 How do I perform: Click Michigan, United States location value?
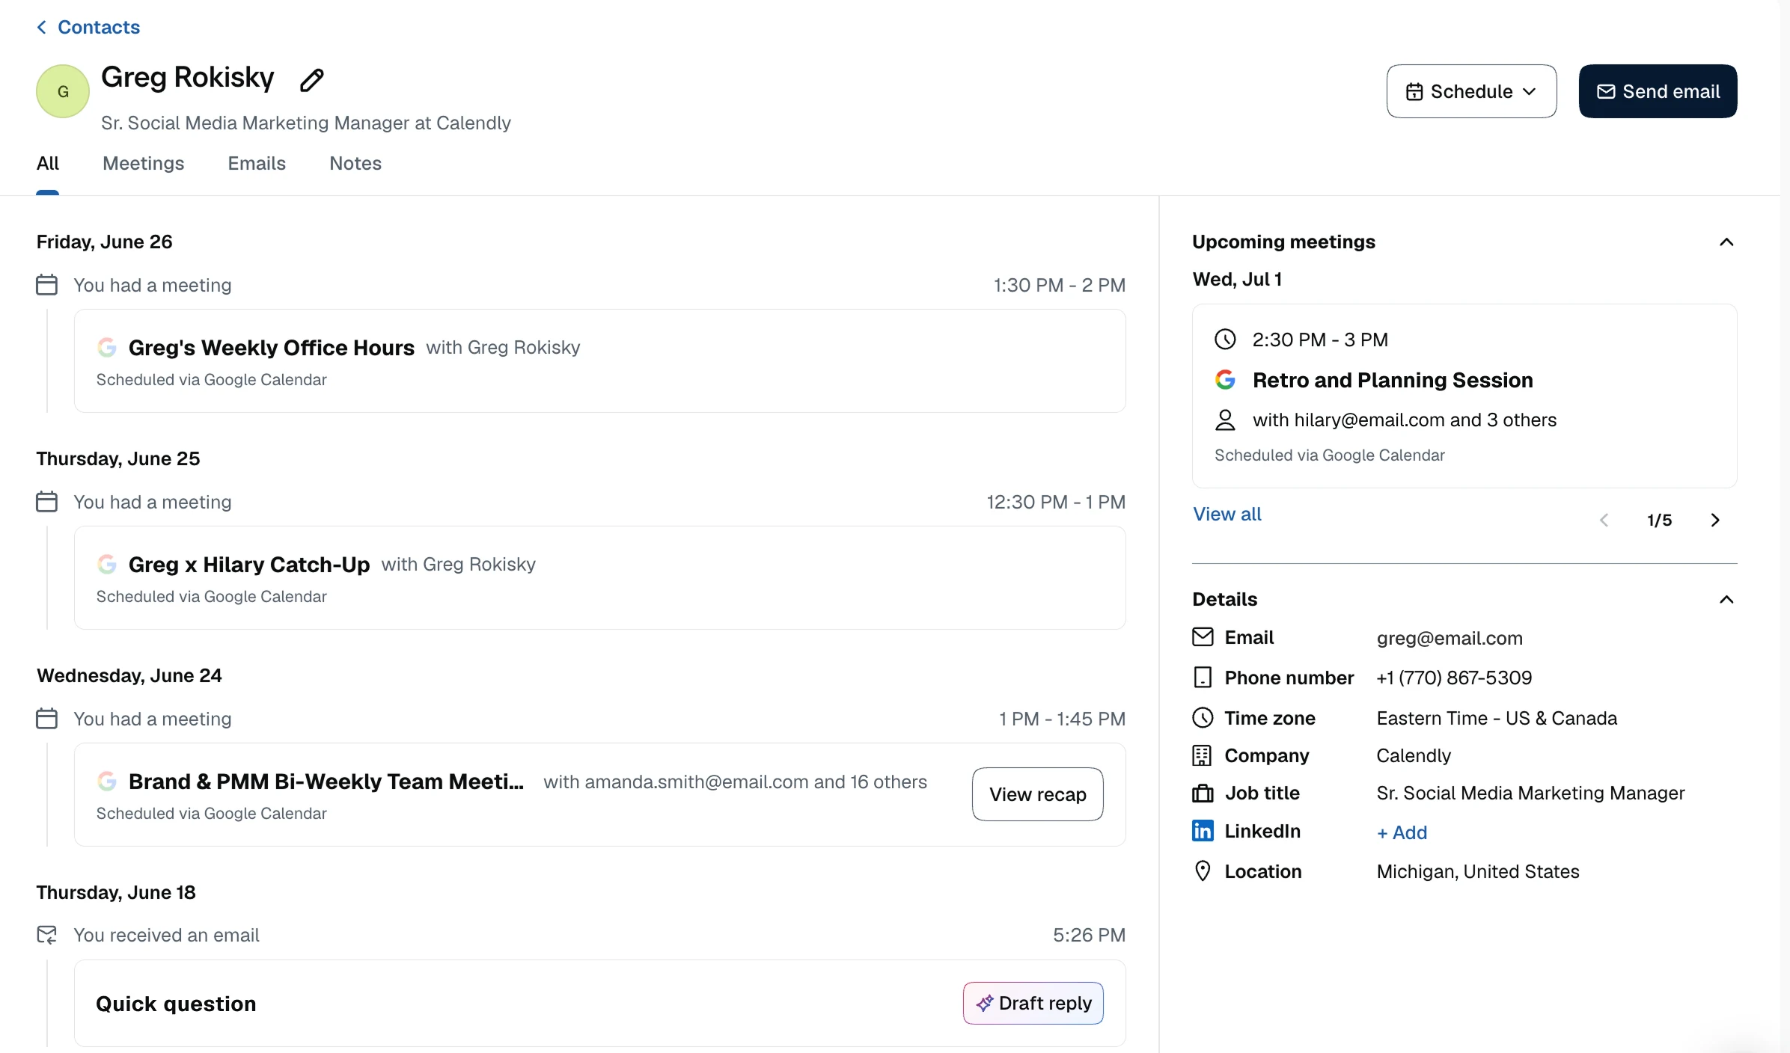(x=1478, y=871)
